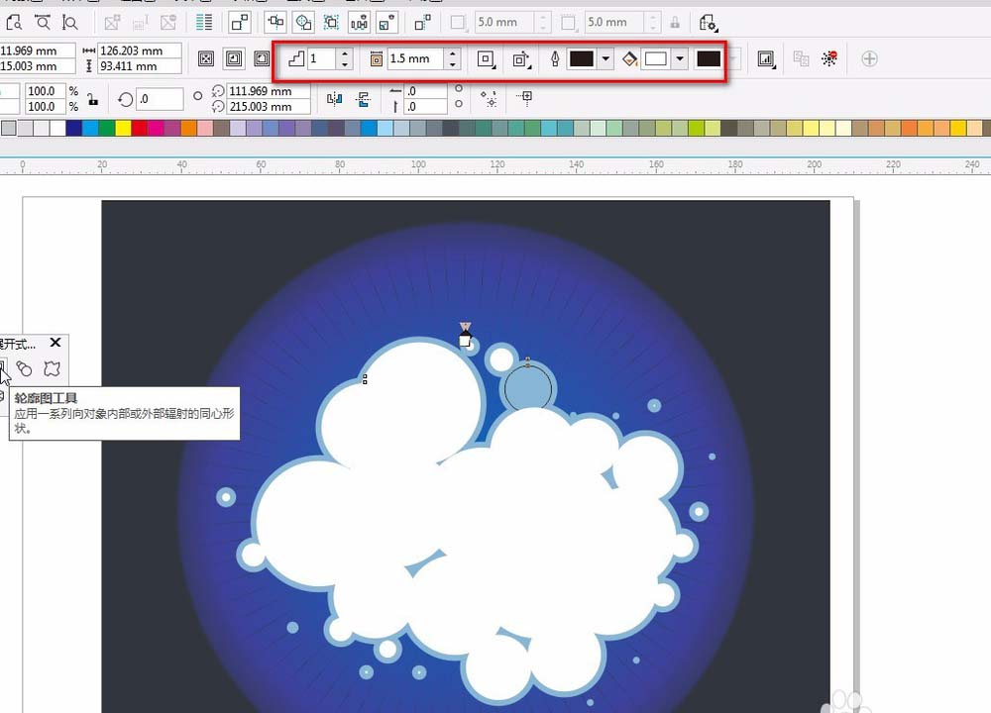
Task: Click clear contour icon
Action: pyautogui.click(x=829, y=58)
